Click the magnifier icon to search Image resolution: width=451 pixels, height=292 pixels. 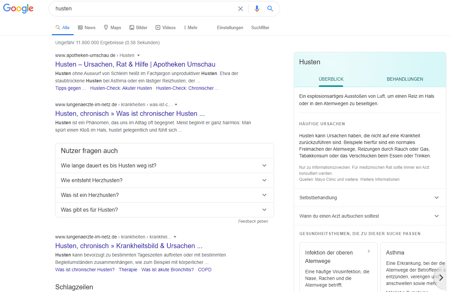pyautogui.click(x=270, y=9)
